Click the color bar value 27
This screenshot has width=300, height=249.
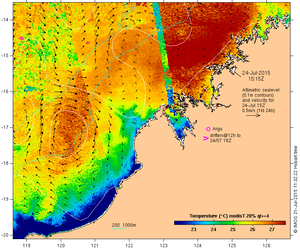point(272,230)
